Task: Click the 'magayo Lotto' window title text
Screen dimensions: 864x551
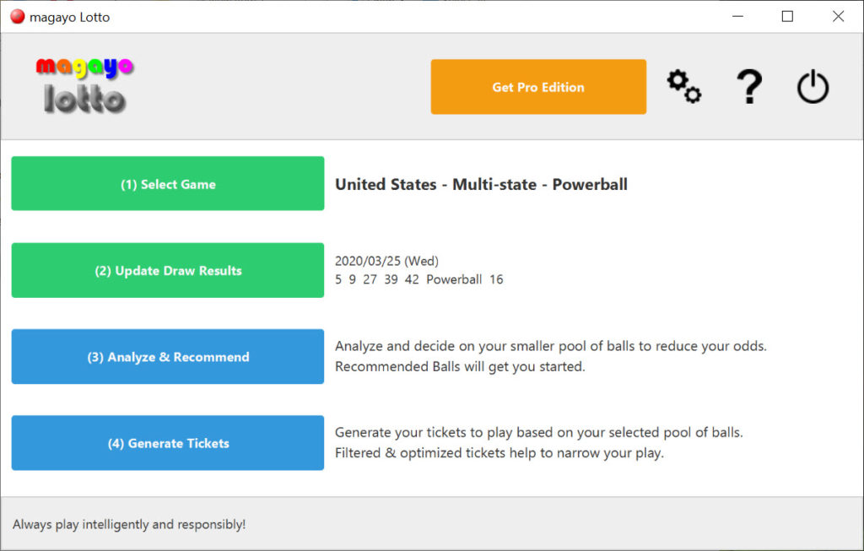Action: [69, 17]
